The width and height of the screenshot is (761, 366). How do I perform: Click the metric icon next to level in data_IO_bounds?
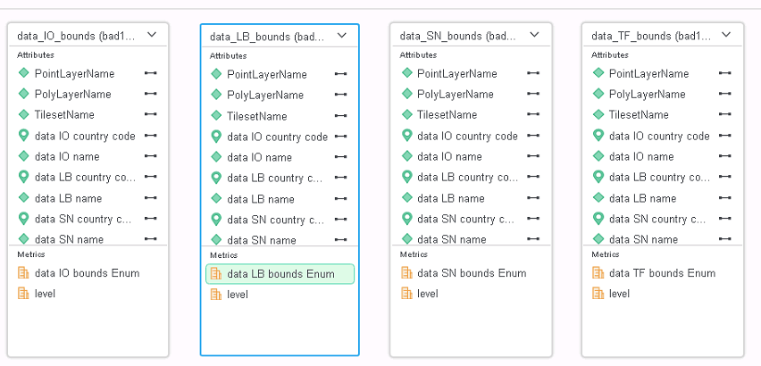24,294
